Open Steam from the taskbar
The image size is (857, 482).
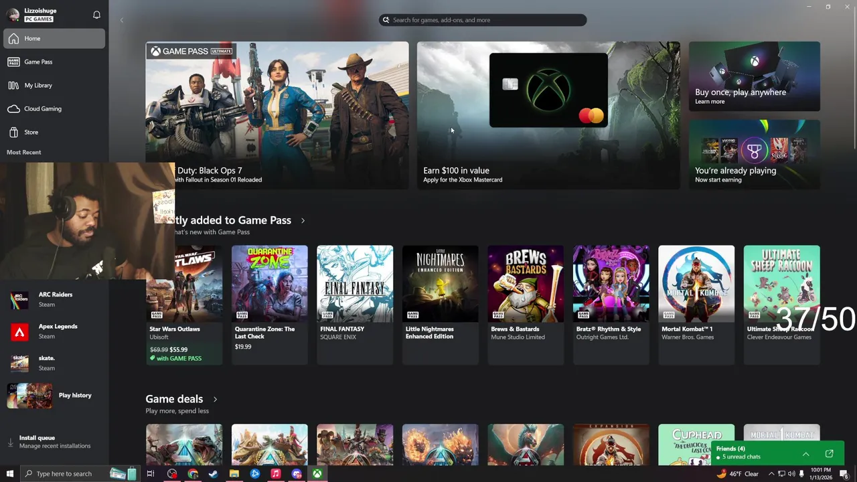(x=214, y=474)
